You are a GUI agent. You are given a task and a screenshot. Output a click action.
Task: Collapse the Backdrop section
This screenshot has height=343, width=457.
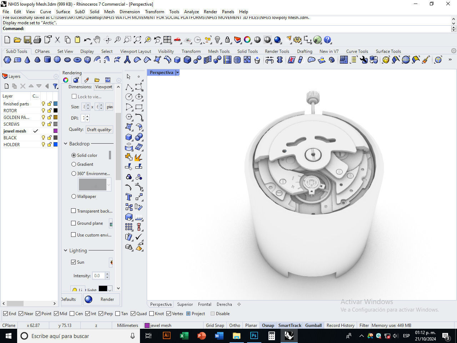point(66,144)
